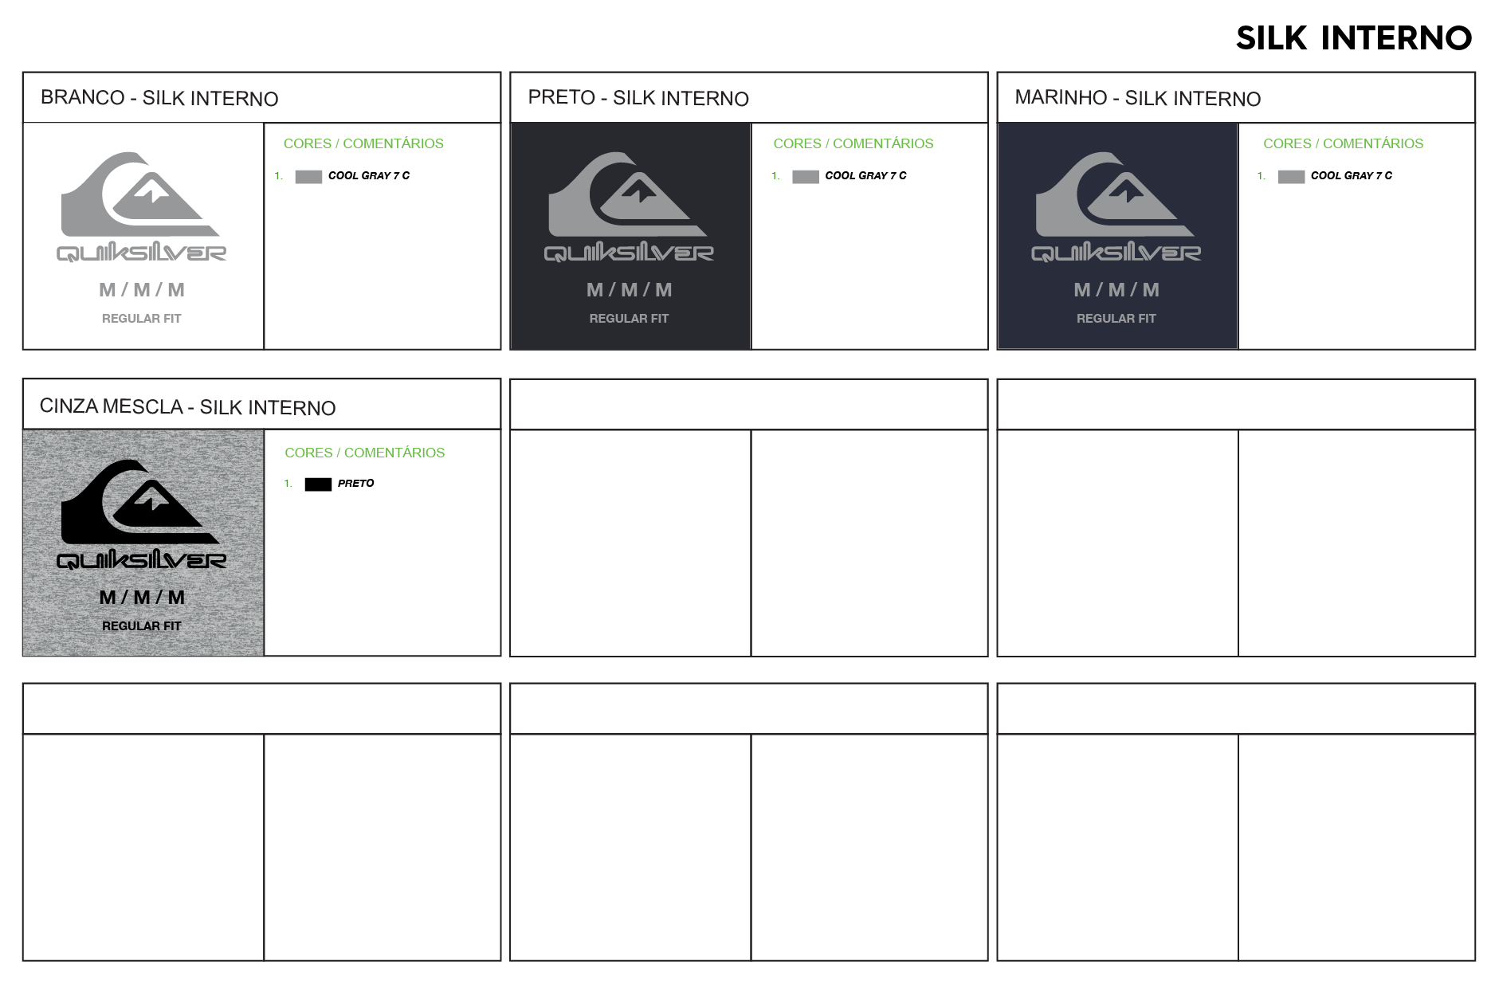Pick the black PRETO swatch in CINZA MESCLA
The image size is (1495, 996).
tap(318, 484)
